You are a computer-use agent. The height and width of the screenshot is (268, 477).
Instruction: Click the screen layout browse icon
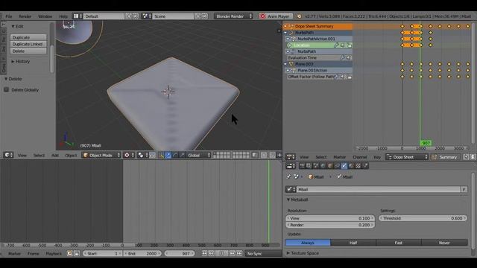(77, 16)
